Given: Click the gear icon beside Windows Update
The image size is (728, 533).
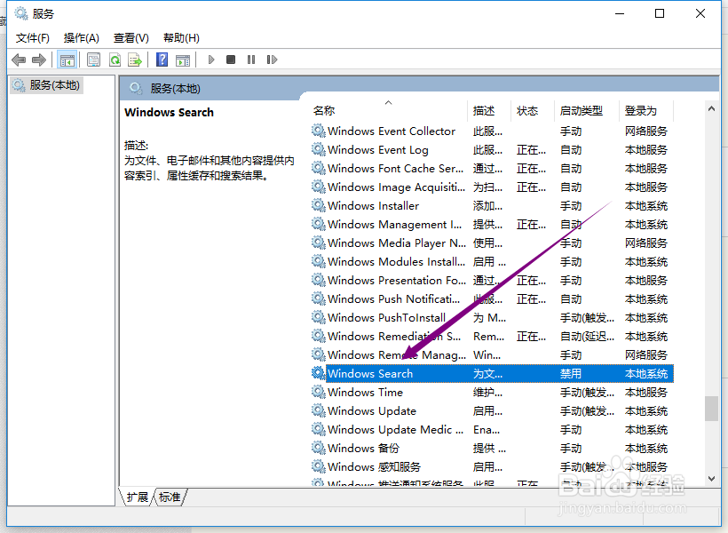Looking at the screenshot, I should click(318, 410).
